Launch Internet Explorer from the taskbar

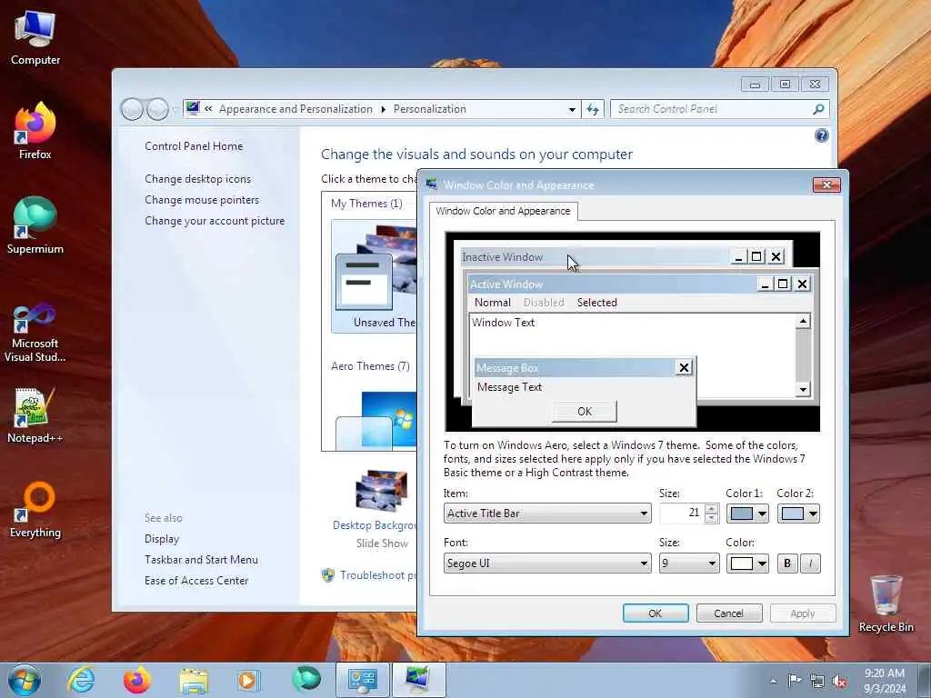(81, 680)
